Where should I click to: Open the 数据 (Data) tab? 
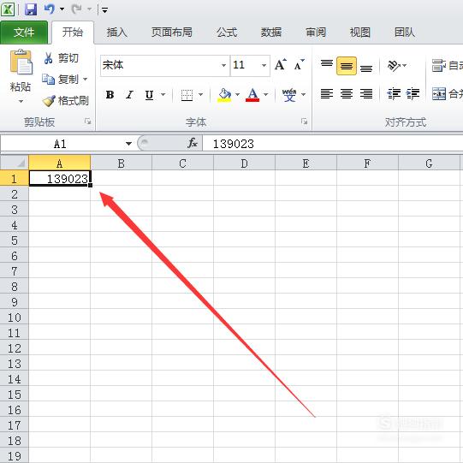click(270, 32)
